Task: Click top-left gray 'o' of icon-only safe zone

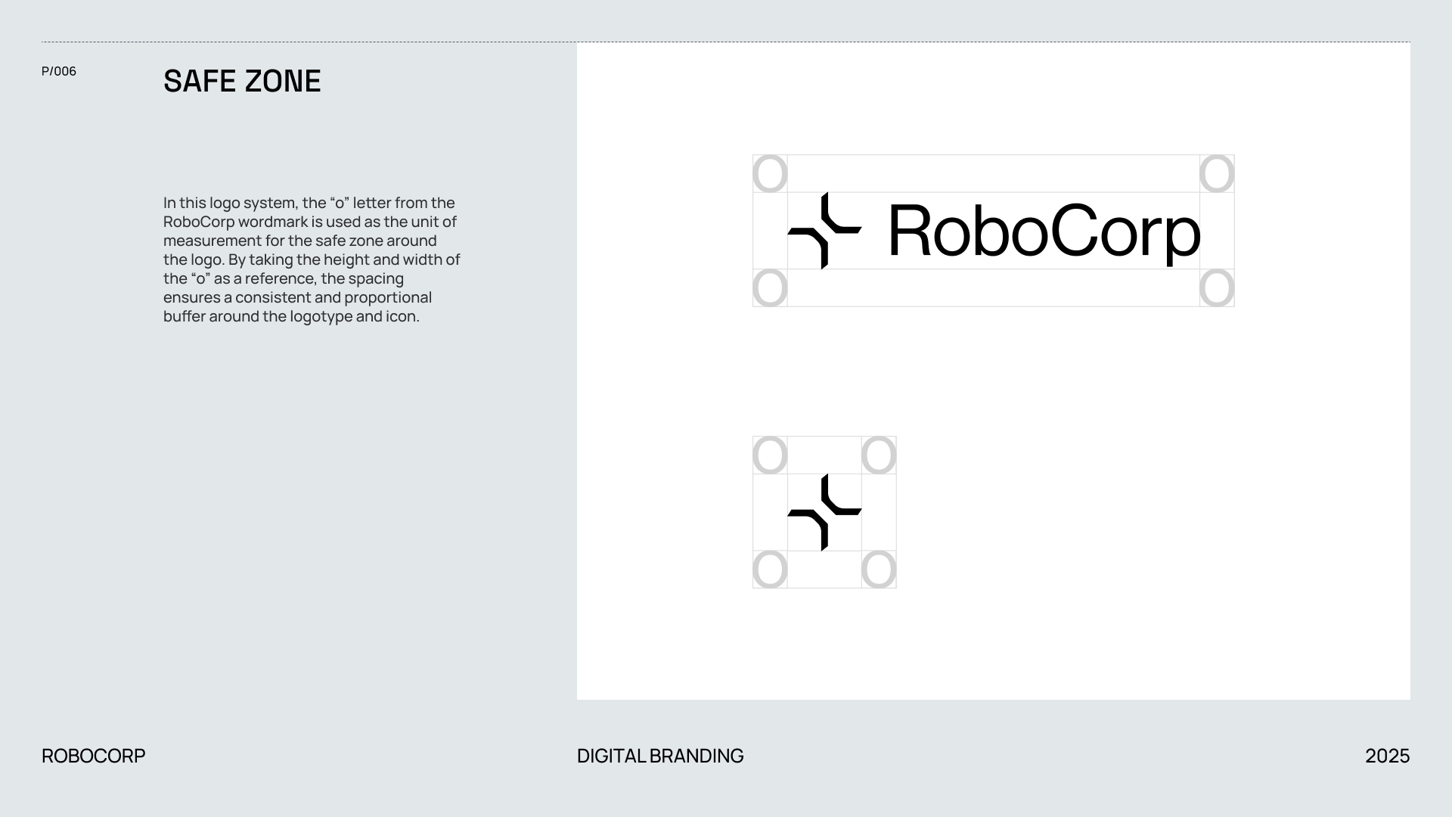Action: coord(770,455)
